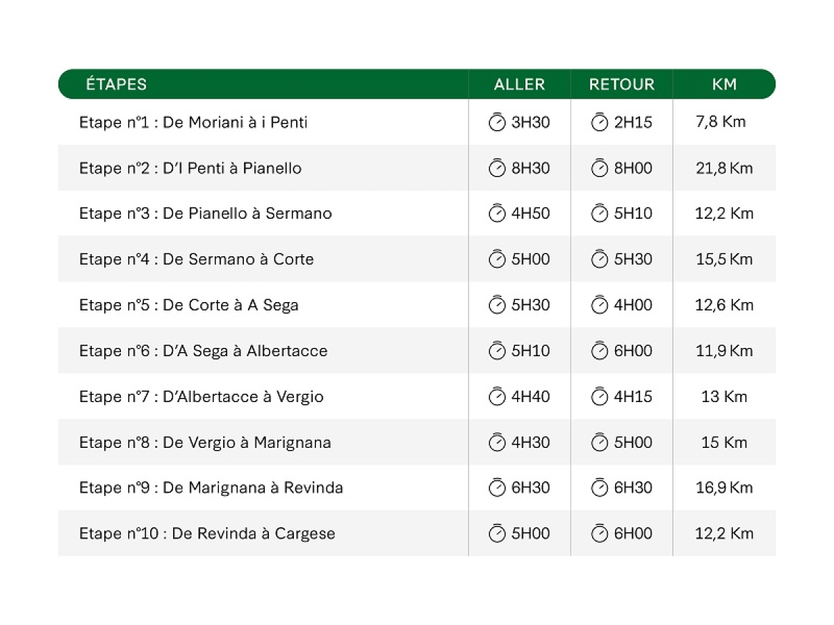Click the stopwatch icon in Etape 10 aller
Viewport: 834px width, 625px height.
(497, 533)
